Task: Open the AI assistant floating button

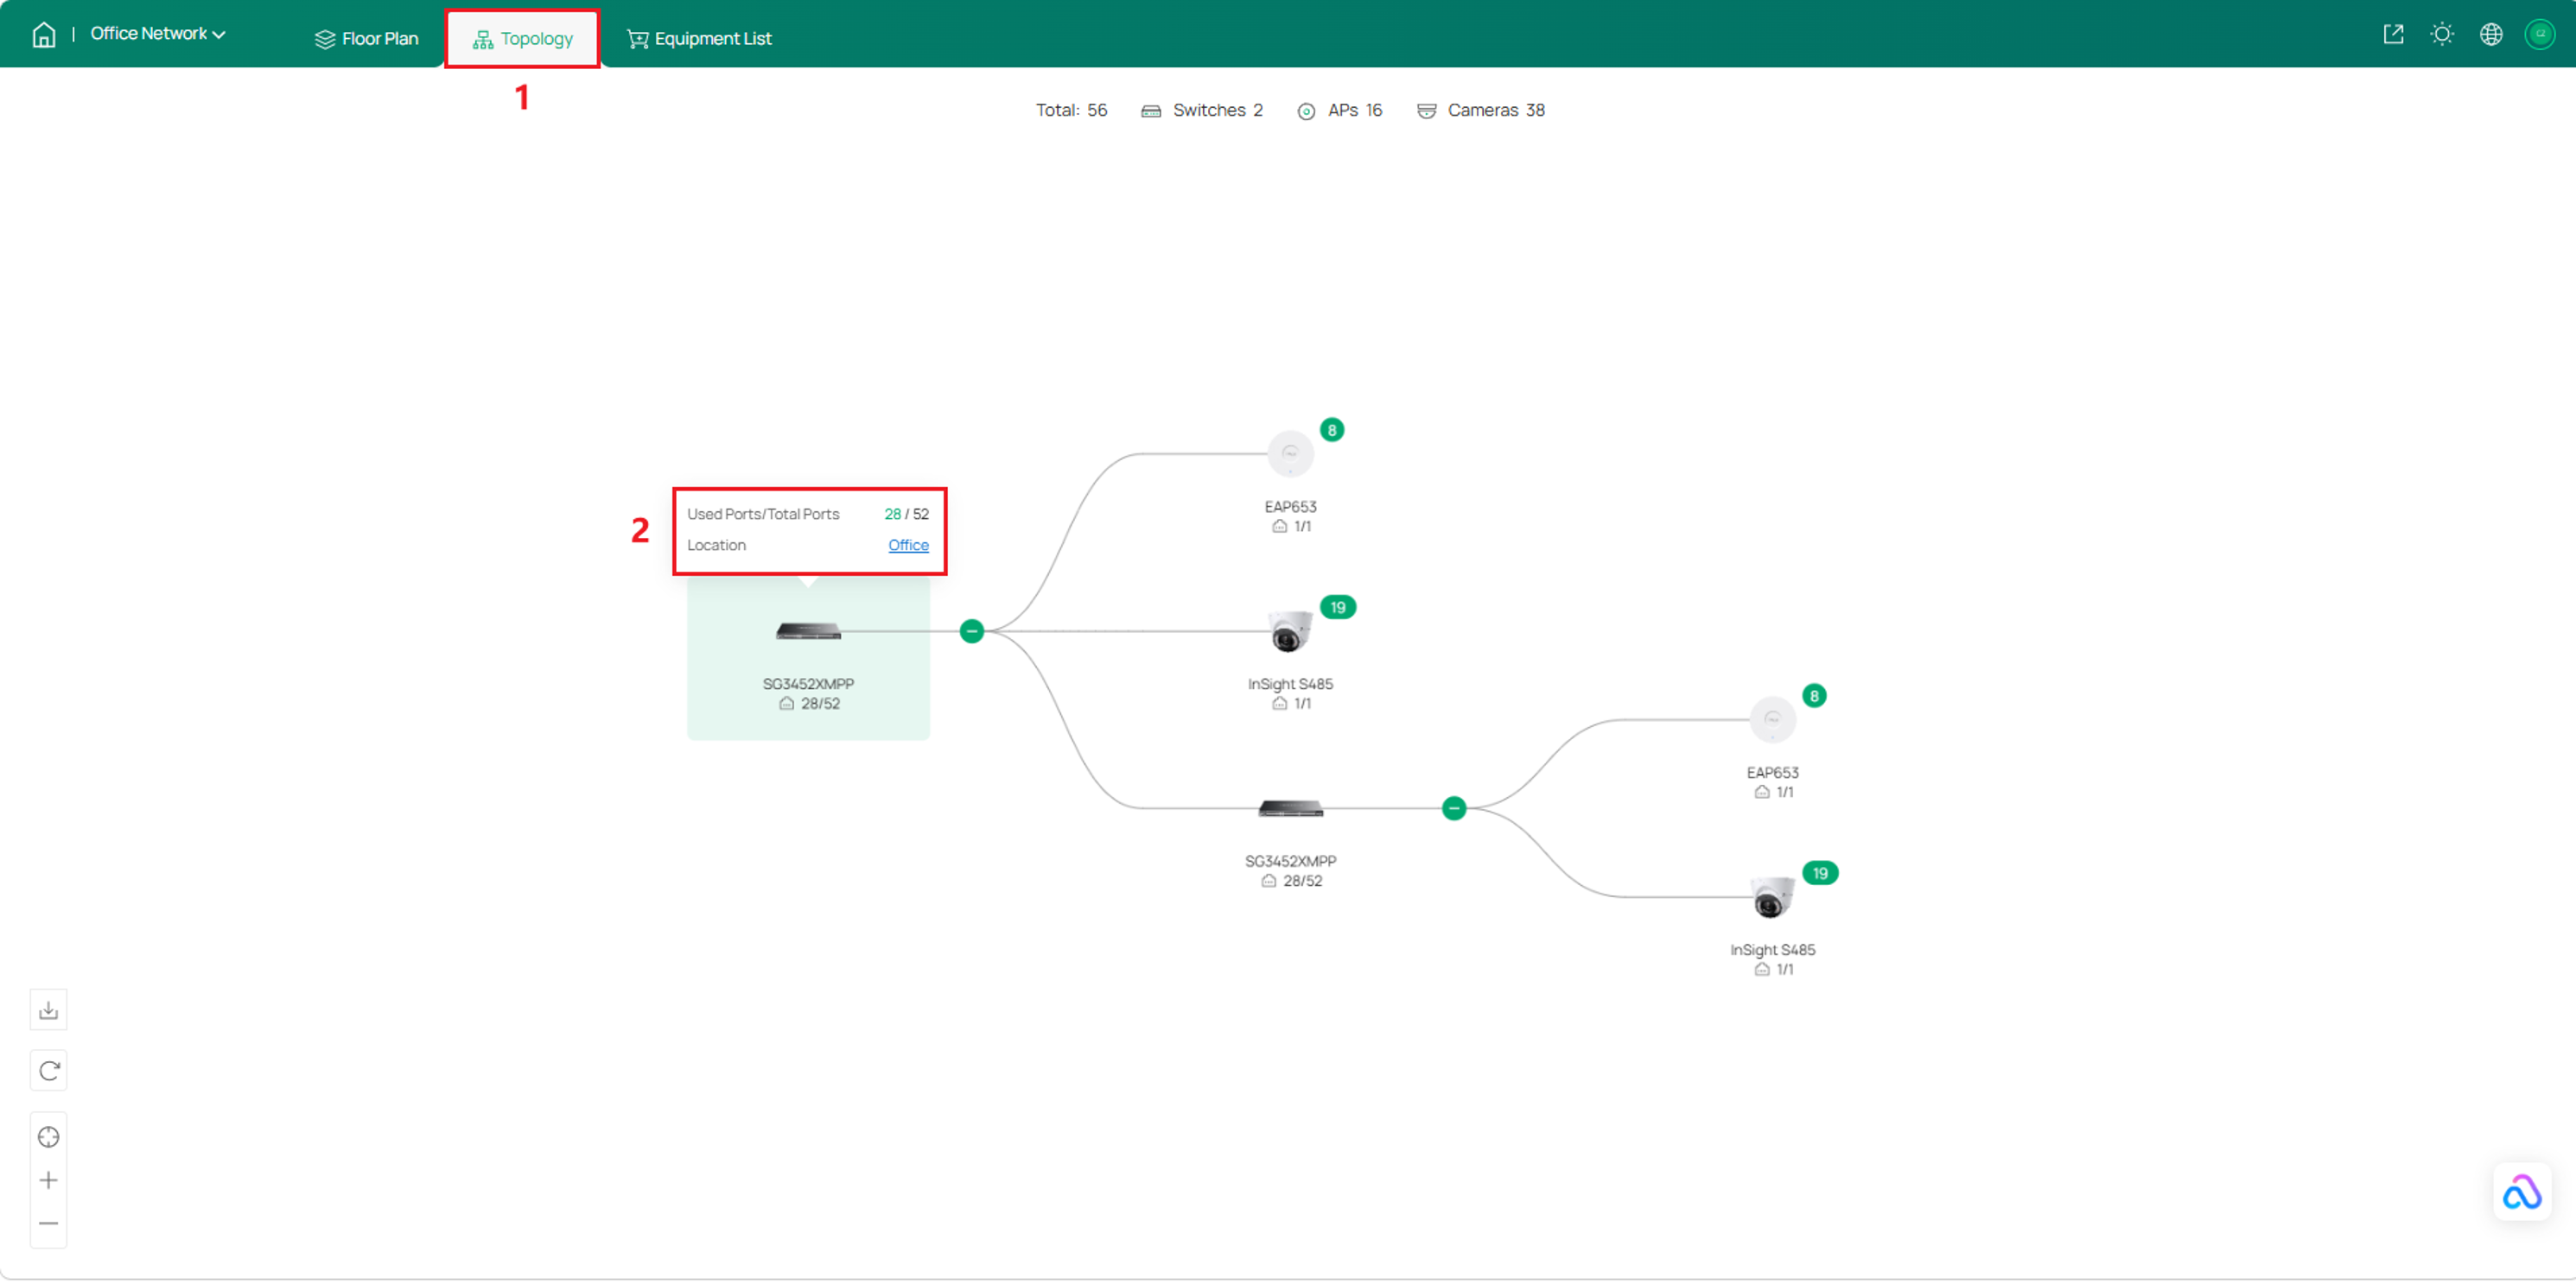Action: (x=2522, y=1192)
